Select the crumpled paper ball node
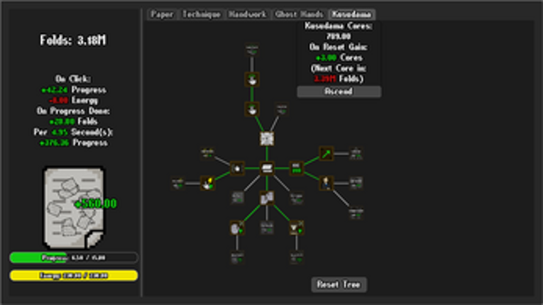The width and height of the screenshot is (543, 305). click(237, 228)
